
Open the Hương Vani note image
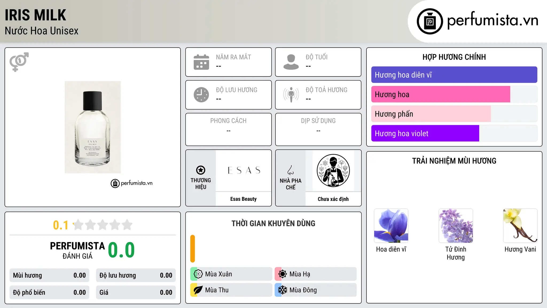pos(520,226)
